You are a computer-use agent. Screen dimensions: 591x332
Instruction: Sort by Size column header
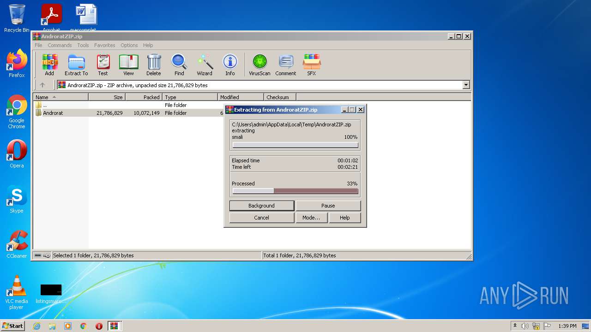tap(107, 97)
